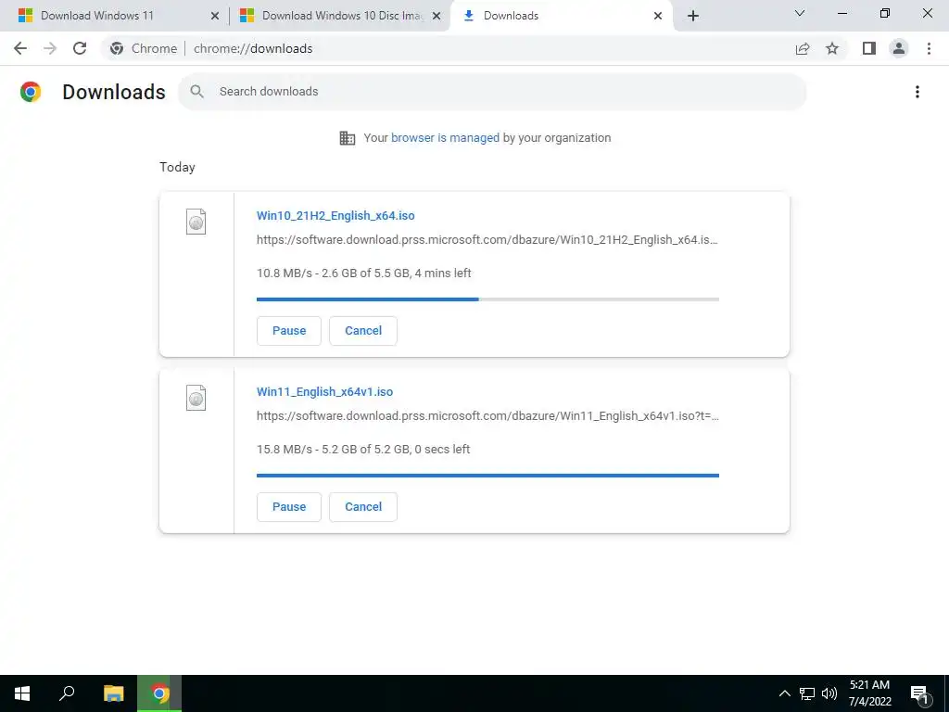
Task: Share this page icon in address bar
Action: (x=803, y=48)
